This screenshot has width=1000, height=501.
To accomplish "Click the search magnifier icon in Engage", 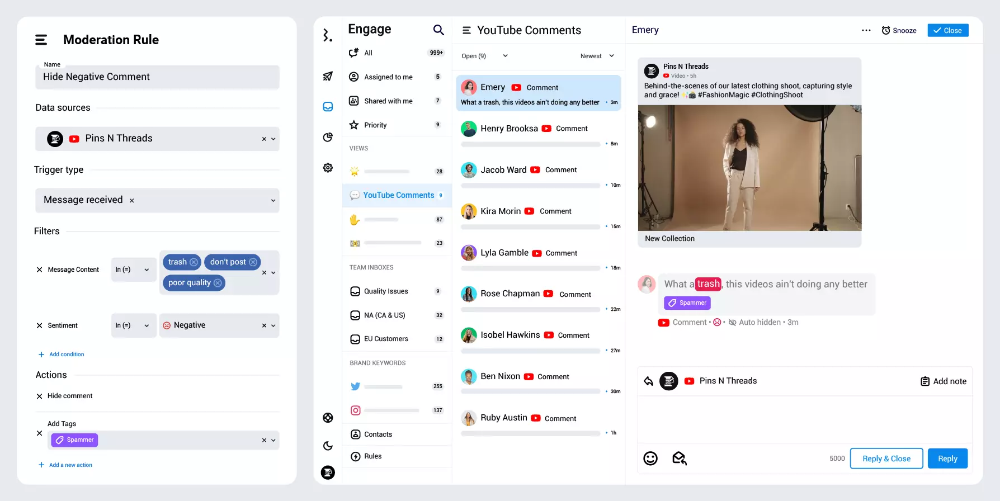I will 438,30.
